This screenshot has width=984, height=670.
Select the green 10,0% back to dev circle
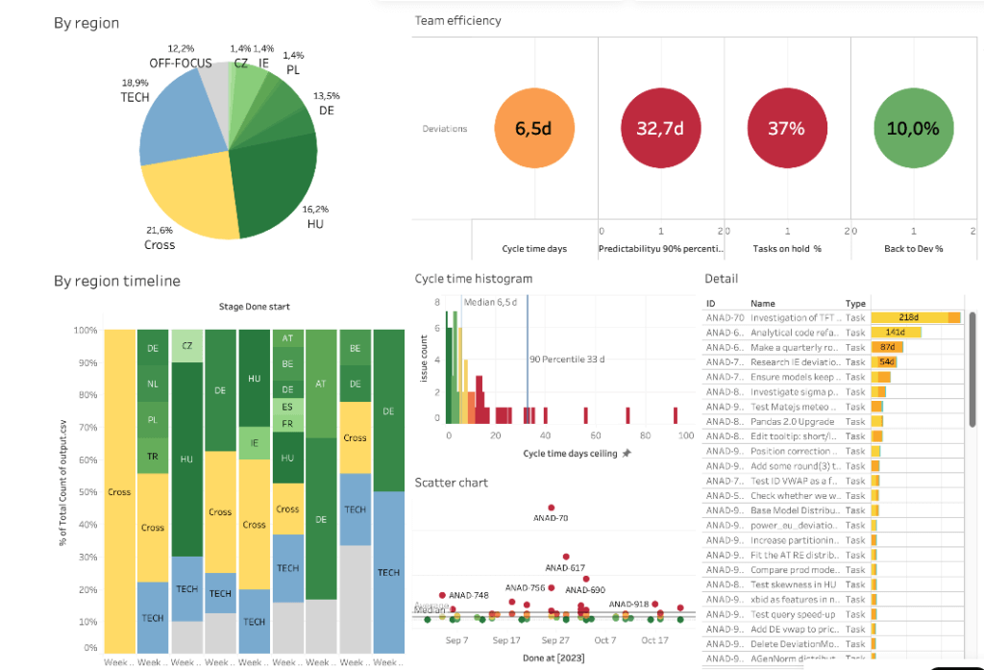point(914,128)
